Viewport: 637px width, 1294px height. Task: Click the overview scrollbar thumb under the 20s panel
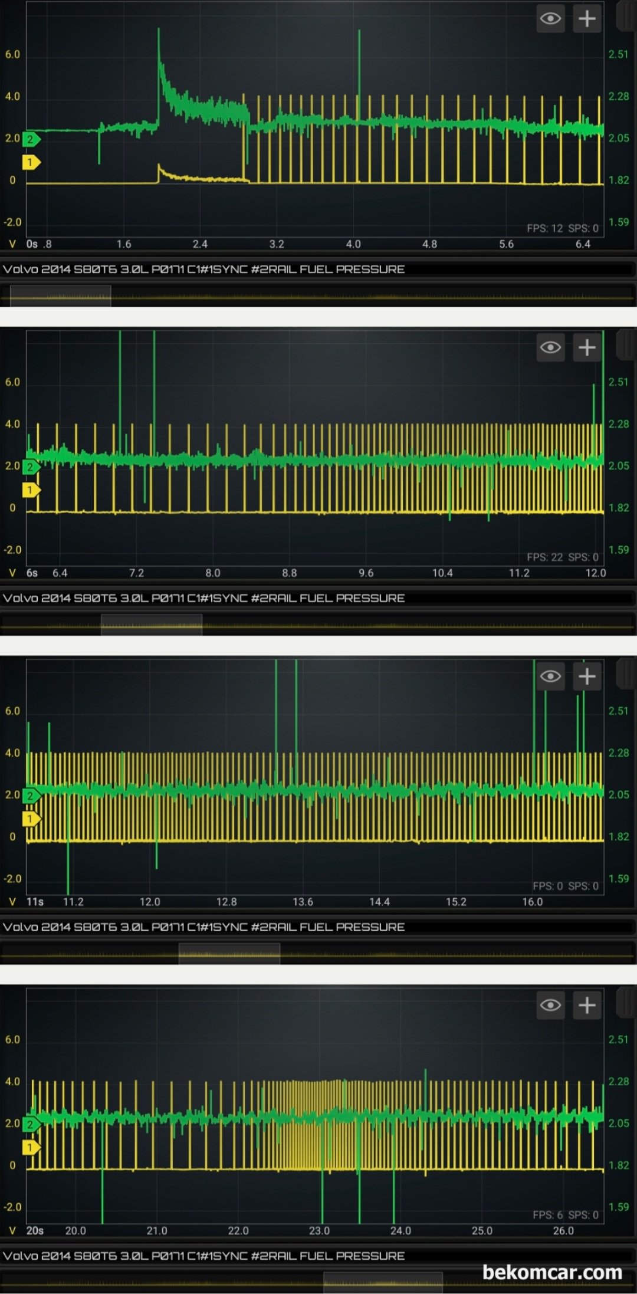[383, 1282]
